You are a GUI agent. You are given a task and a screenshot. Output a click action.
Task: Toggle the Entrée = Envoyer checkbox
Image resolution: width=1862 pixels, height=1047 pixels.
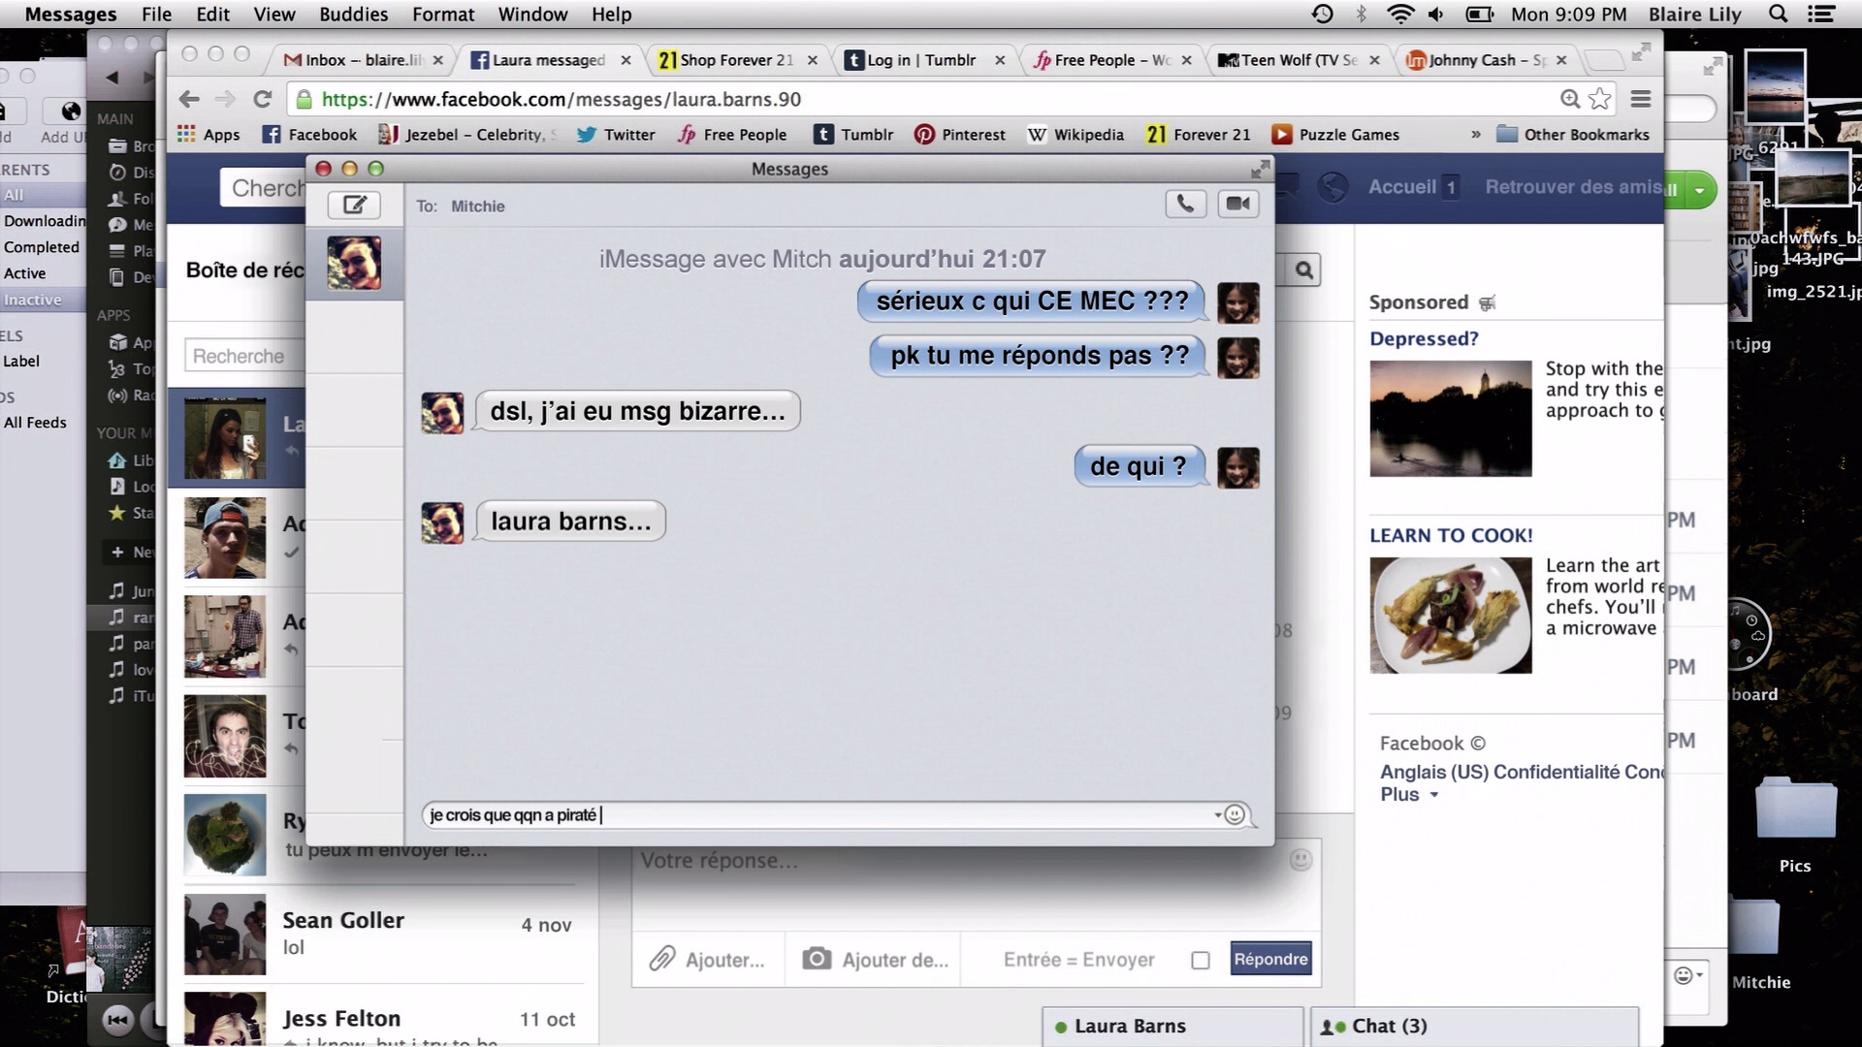[x=1201, y=960]
